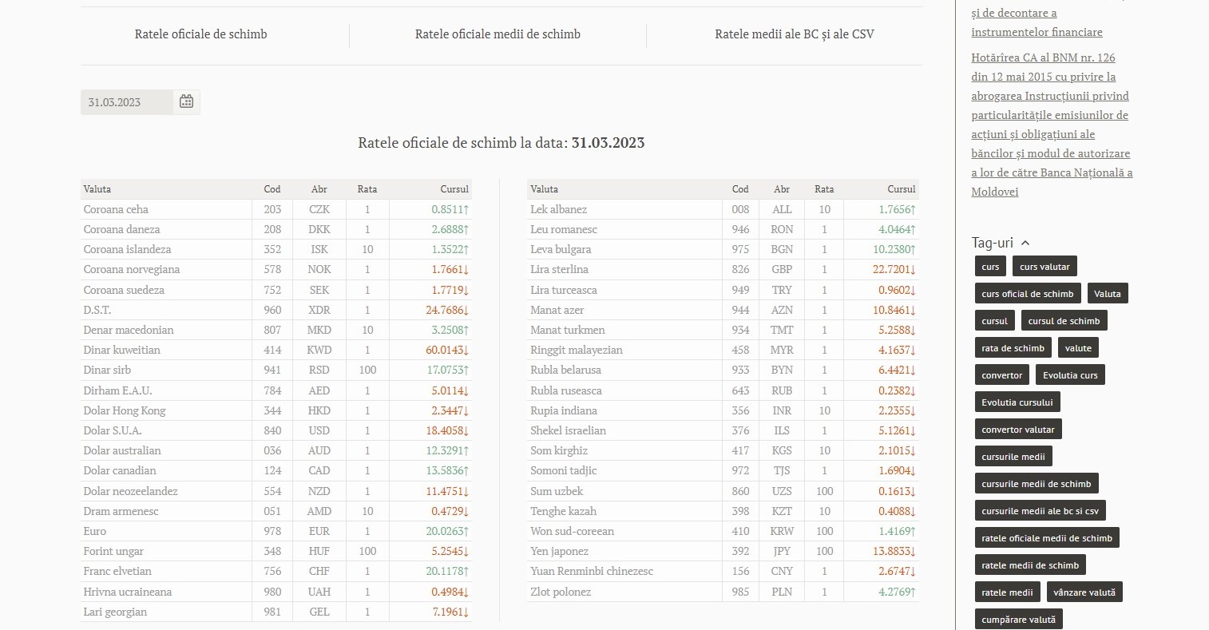Image resolution: width=1209 pixels, height=630 pixels.
Task: Click the Dinar kuweitian rate 60.0143
Action: pyautogui.click(x=447, y=350)
